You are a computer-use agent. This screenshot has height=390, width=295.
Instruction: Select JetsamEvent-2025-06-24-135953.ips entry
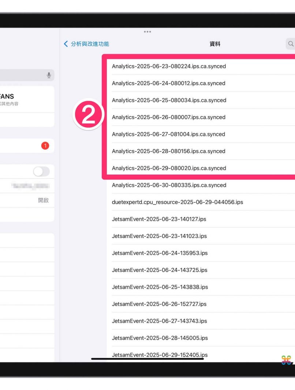coord(160,253)
